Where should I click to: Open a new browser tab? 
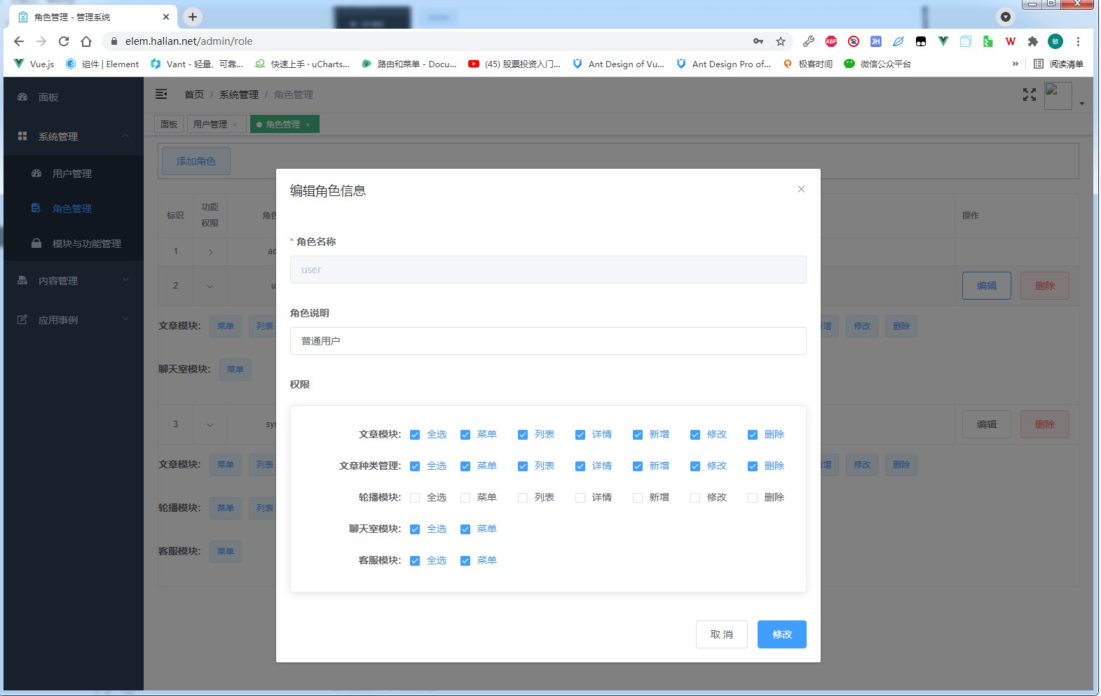193,17
